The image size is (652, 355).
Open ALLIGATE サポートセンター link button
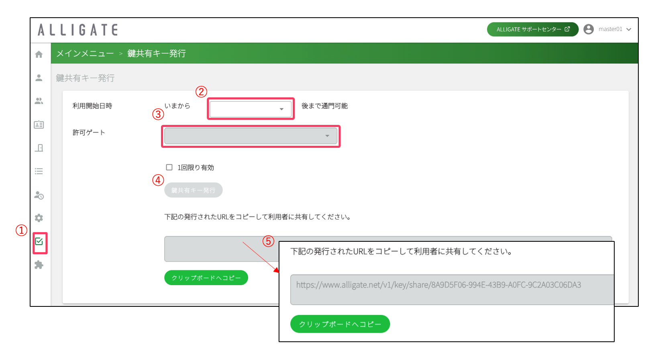click(533, 29)
